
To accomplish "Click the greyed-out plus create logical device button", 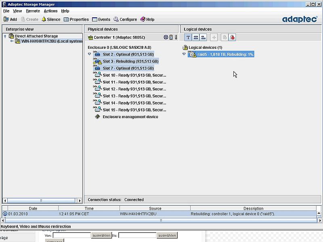I will 214,38.
